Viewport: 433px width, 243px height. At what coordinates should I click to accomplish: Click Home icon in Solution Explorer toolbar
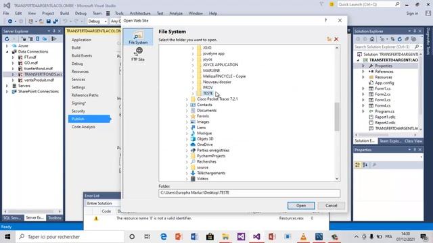click(x=372, y=39)
